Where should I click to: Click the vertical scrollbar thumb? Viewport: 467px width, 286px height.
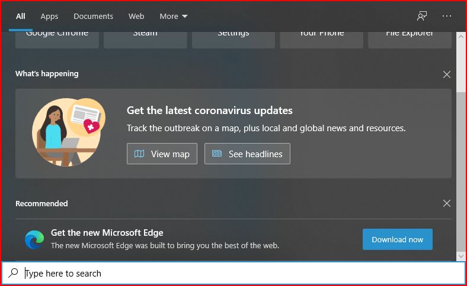(x=460, y=172)
